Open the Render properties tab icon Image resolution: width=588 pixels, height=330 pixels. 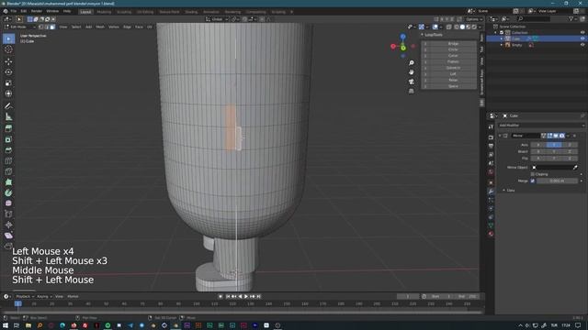pos(491,137)
